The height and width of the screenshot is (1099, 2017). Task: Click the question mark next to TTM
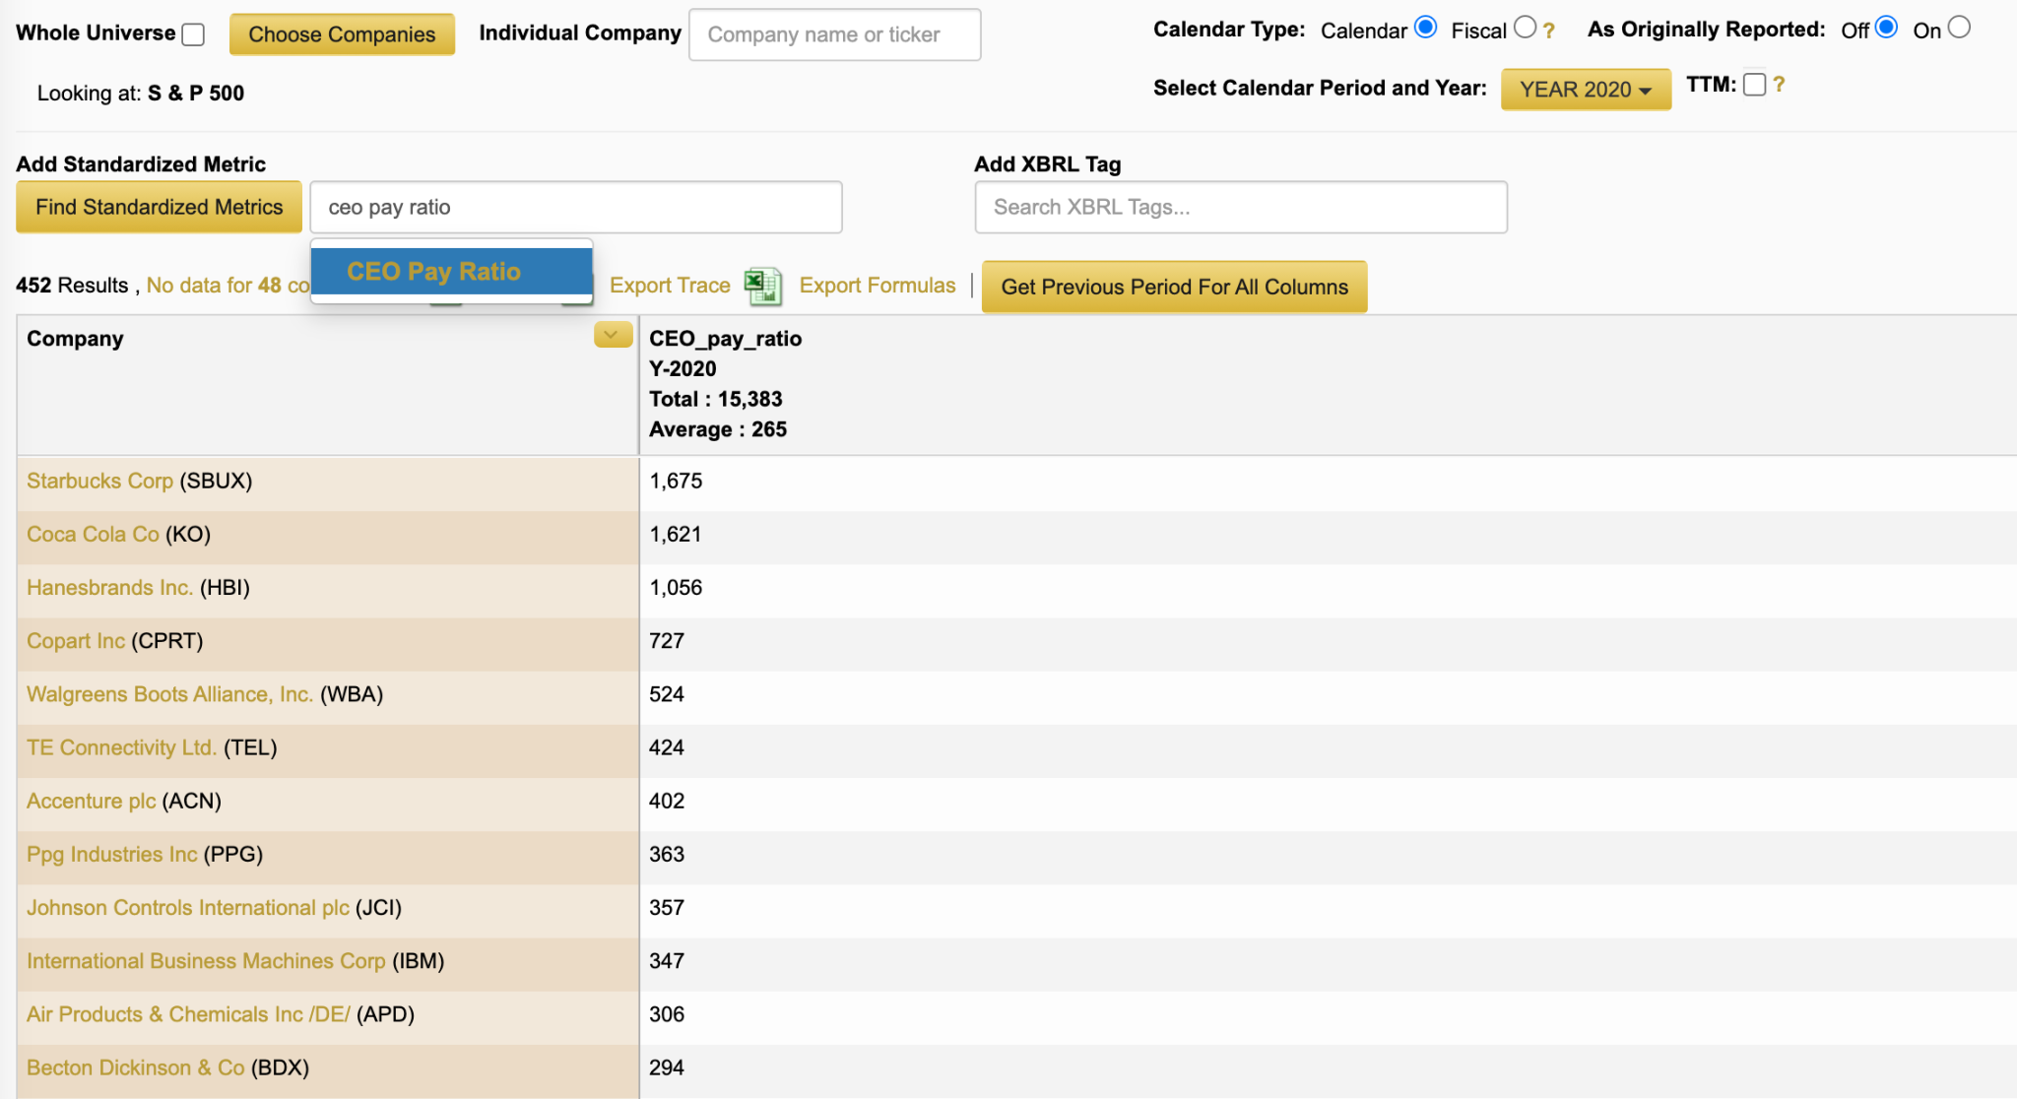[x=1779, y=85]
